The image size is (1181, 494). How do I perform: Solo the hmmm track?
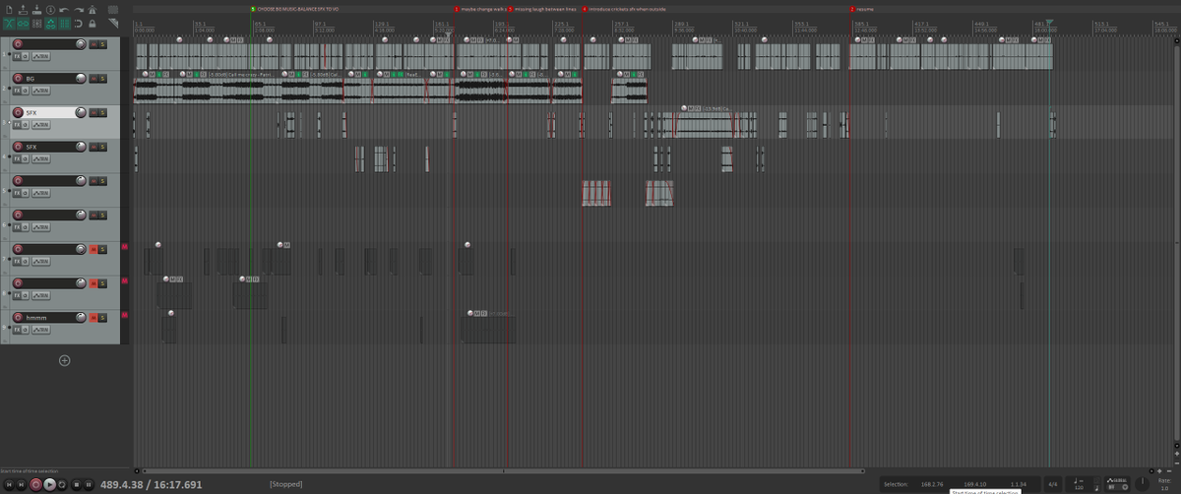pyautogui.click(x=102, y=318)
